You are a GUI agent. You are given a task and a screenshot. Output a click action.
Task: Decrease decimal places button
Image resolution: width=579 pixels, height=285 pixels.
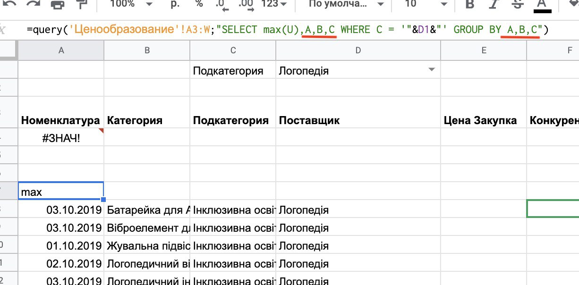pos(221,4)
